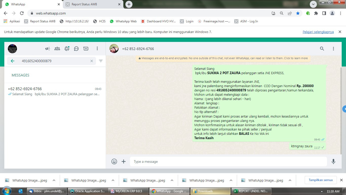The height and width of the screenshot is (195, 346).
Task: Open Report Status AWB bookmark
Action: pyautogui.click(x=40, y=21)
